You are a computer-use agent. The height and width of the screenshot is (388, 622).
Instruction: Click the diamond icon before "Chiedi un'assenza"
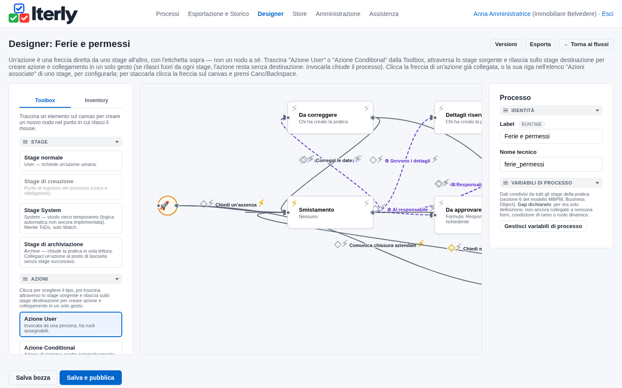(203, 203)
